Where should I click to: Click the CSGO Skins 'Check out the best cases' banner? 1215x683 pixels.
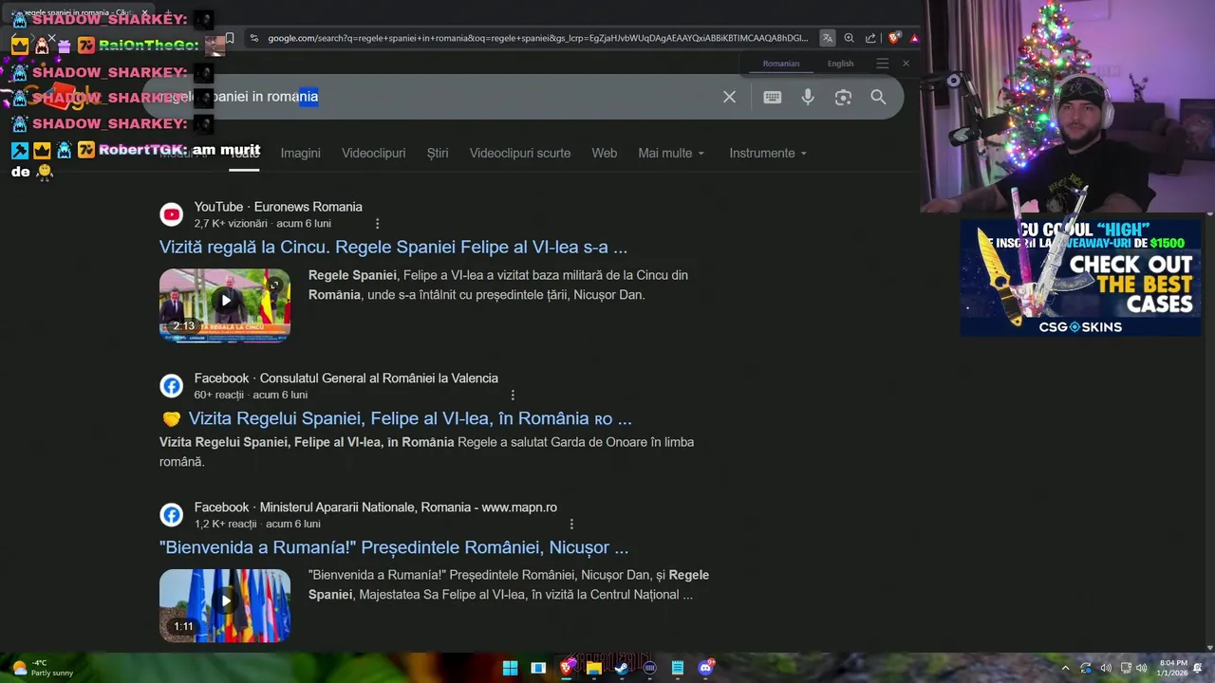1080,278
